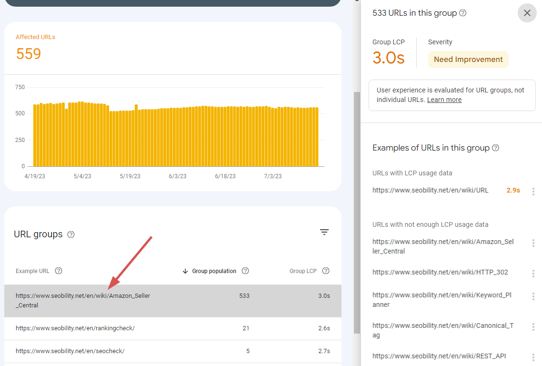Click help icon beside URL groups heading
The height and width of the screenshot is (366, 542).
[71, 234]
